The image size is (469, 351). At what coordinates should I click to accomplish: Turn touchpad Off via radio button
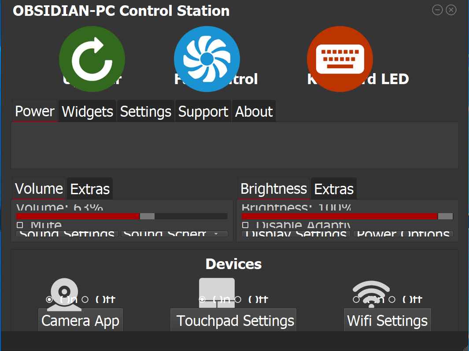[238, 299]
